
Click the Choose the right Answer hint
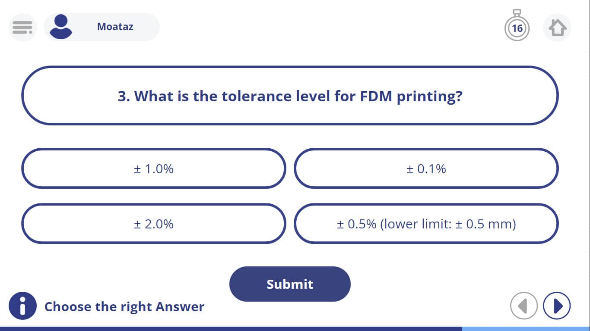coord(124,307)
